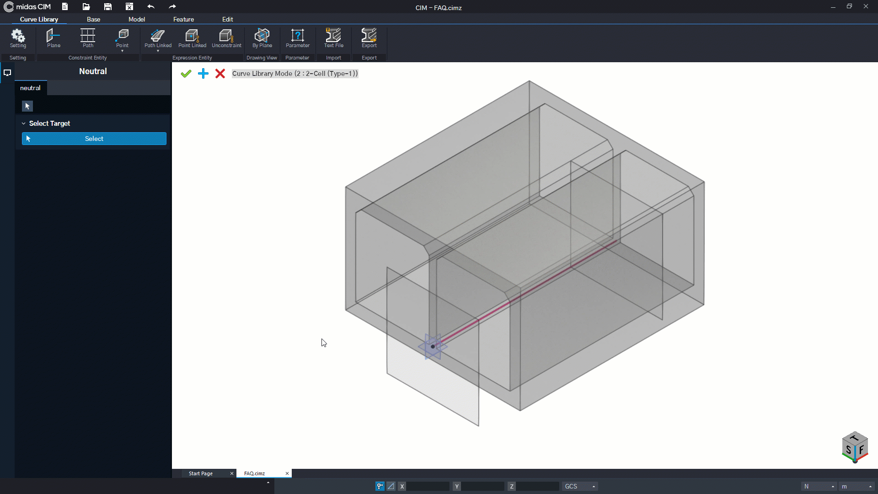This screenshot has height=494, width=878.
Task: Collapse the Select Target section
Action: click(24, 123)
